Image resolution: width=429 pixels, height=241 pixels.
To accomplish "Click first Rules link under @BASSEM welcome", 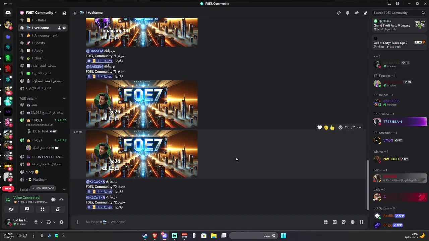I will tap(100, 61).
